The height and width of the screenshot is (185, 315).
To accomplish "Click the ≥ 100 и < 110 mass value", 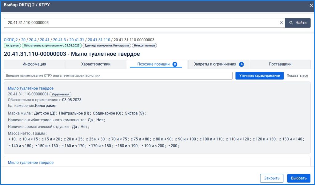I will [x=211, y=139].
